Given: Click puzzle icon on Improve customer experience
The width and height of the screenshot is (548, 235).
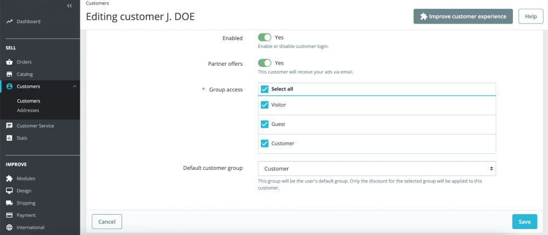Looking at the screenshot, I should tap(424, 16).
